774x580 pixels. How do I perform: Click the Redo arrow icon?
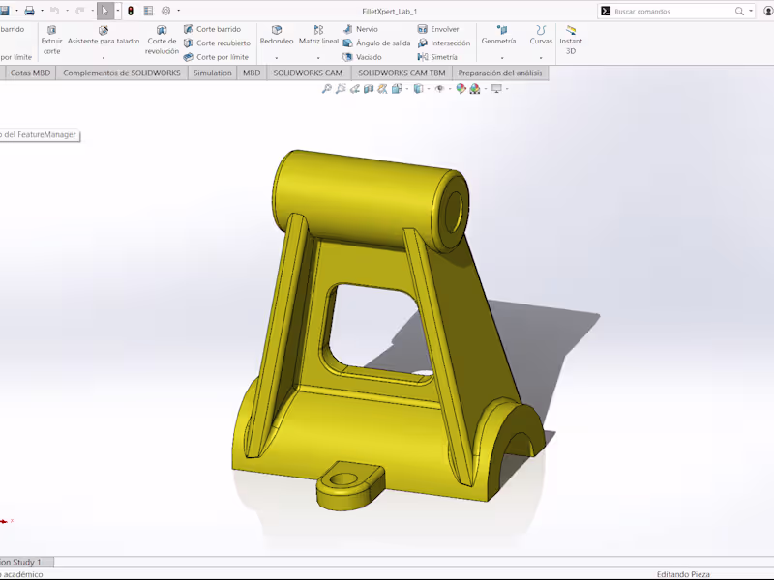(x=80, y=11)
